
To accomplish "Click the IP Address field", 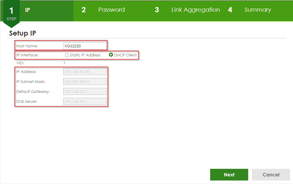I will [x=85, y=72].
